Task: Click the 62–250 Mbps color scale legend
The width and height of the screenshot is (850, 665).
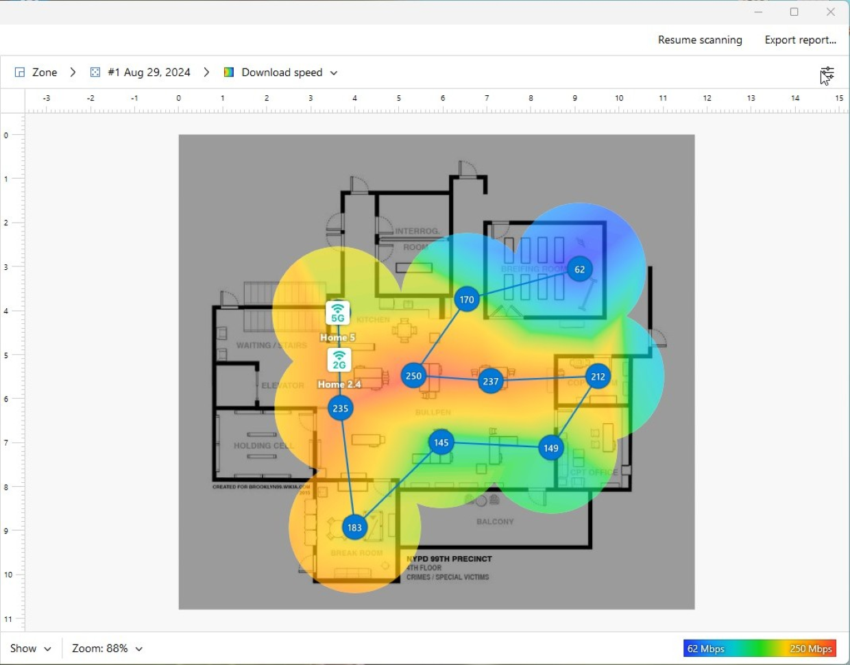Action: 760,649
